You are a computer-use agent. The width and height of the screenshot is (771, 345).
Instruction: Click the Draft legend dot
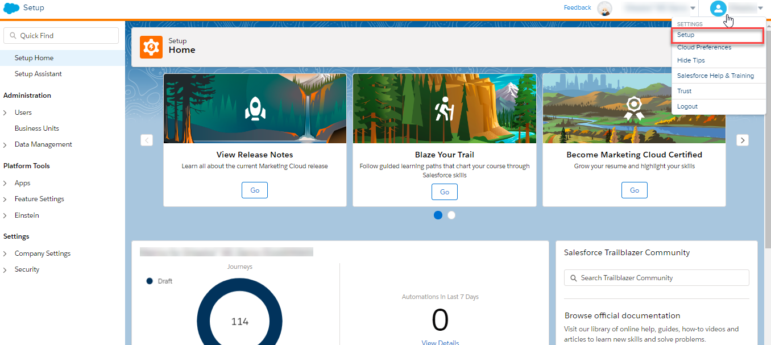point(150,281)
